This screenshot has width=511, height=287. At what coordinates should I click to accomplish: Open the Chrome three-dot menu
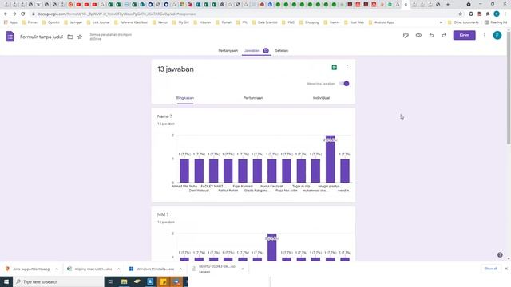tap(505, 14)
